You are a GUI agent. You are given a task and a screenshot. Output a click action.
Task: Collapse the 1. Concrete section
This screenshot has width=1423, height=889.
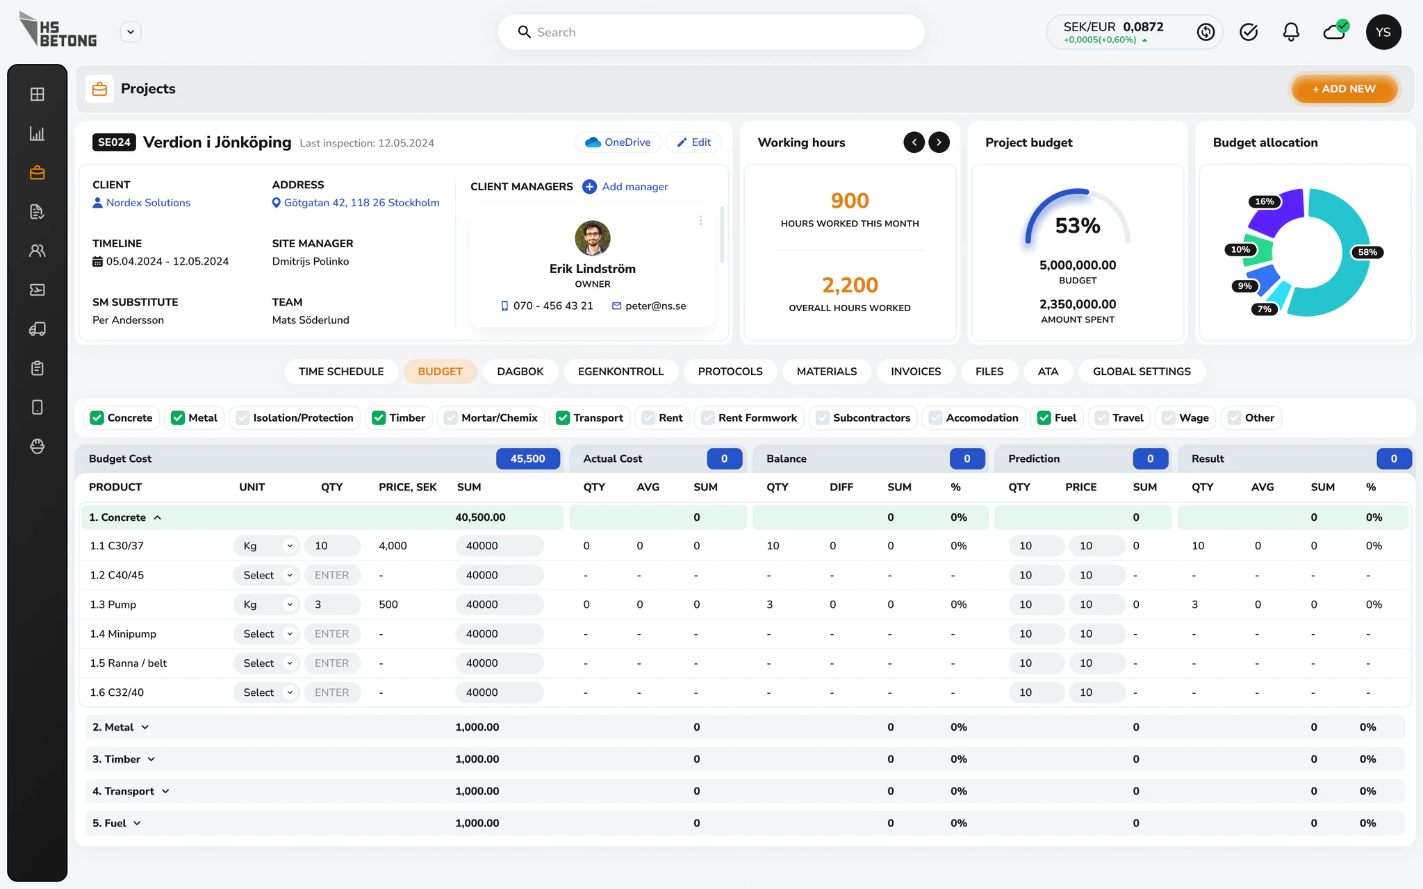tap(158, 517)
